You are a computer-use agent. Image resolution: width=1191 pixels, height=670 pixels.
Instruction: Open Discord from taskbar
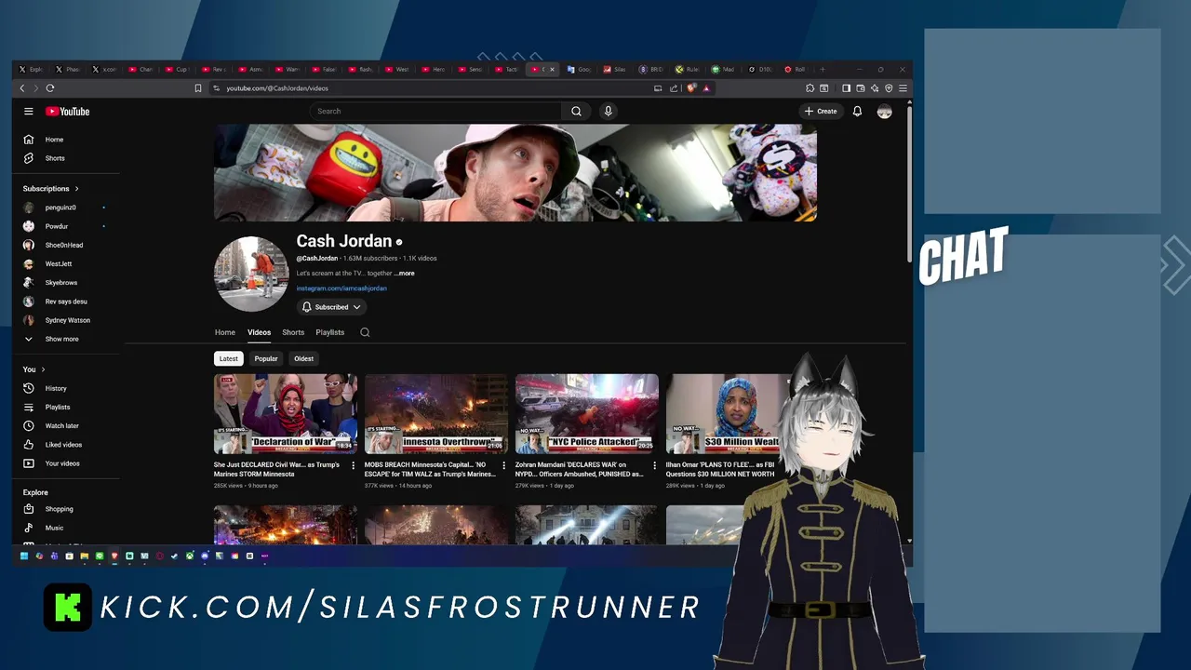coord(205,556)
